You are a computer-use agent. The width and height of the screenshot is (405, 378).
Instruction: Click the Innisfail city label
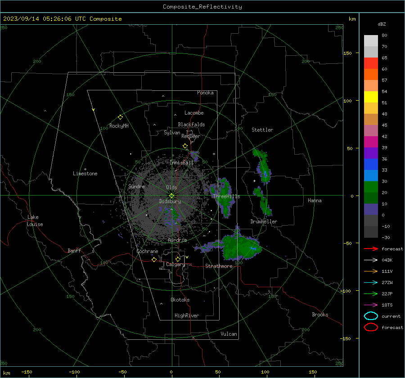pyautogui.click(x=182, y=163)
